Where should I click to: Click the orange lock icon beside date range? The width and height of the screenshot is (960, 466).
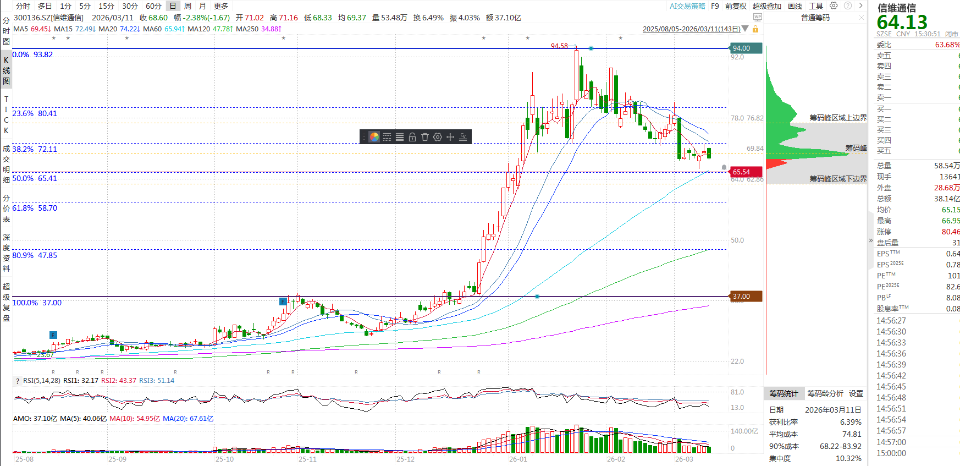tap(755, 29)
